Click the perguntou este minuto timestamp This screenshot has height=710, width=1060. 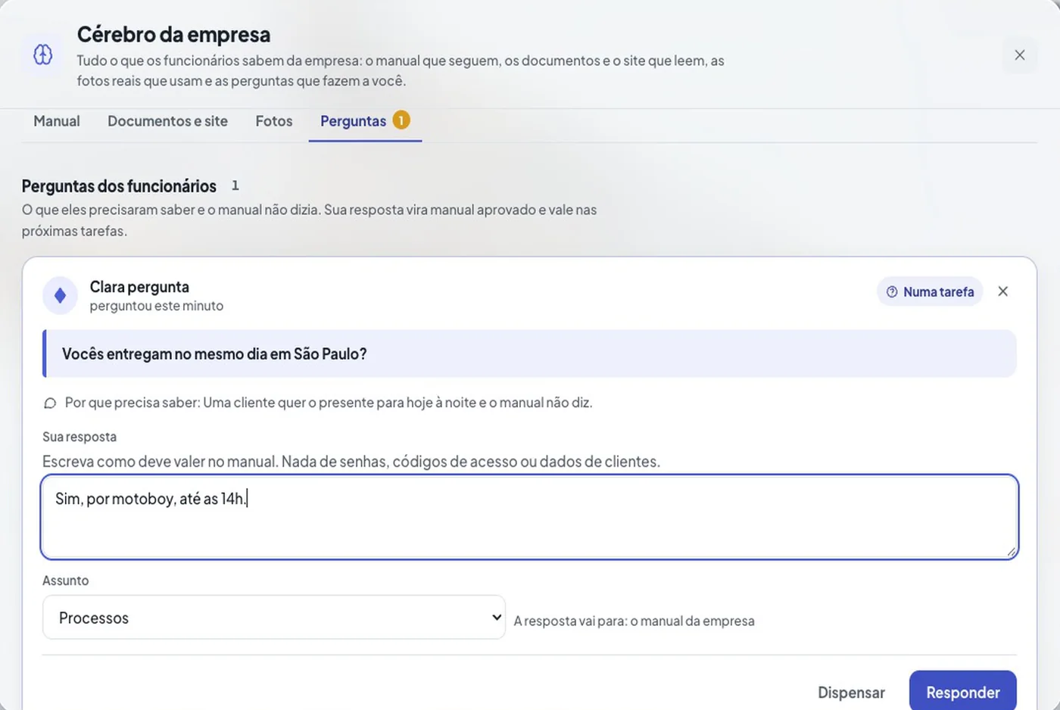pyautogui.click(x=157, y=306)
